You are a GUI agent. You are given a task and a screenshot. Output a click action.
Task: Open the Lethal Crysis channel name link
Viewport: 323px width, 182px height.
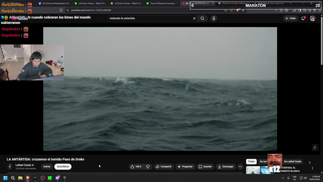pos(23,165)
